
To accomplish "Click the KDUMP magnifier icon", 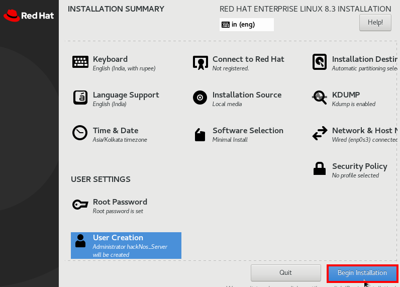I will point(320,98).
